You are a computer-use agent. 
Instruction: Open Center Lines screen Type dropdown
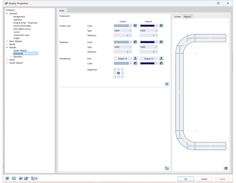pyautogui.click(x=123, y=30)
